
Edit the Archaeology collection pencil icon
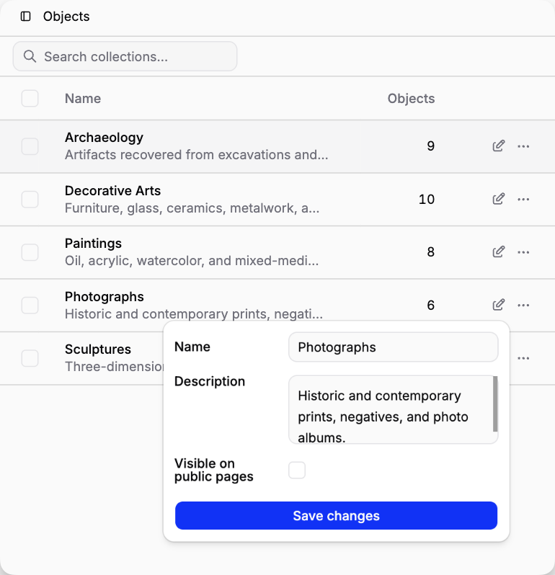pos(499,146)
